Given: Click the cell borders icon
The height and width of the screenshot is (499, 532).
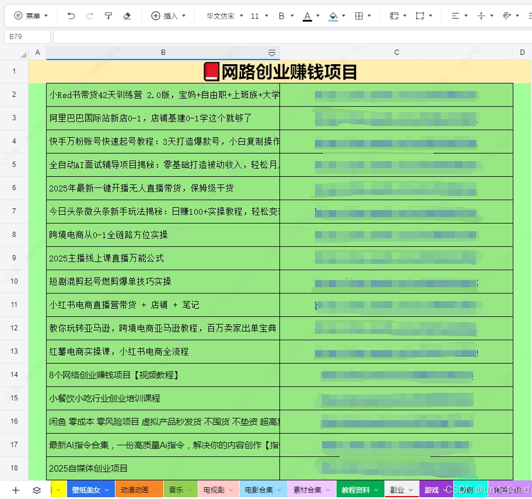Looking at the screenshot, I should click(359, 16).
